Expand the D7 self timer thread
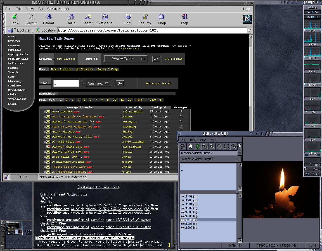322x251 pixels. coord(44,142)
